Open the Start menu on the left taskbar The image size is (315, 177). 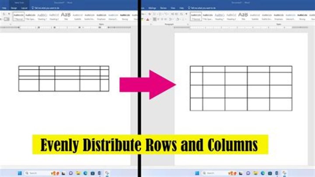click(x=20, y=173)
